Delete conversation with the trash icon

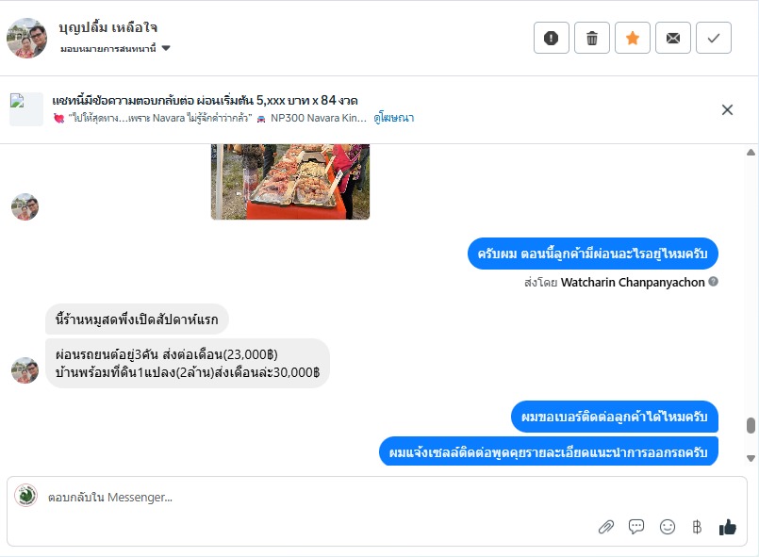(592, 38)
